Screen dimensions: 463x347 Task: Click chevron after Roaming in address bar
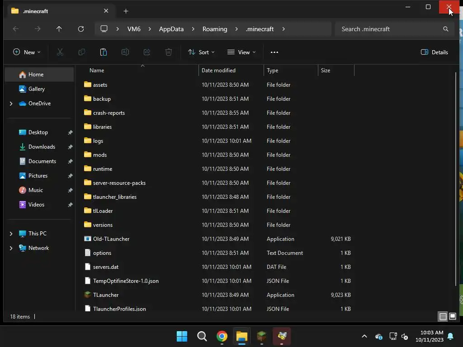(x=236, y=29)
